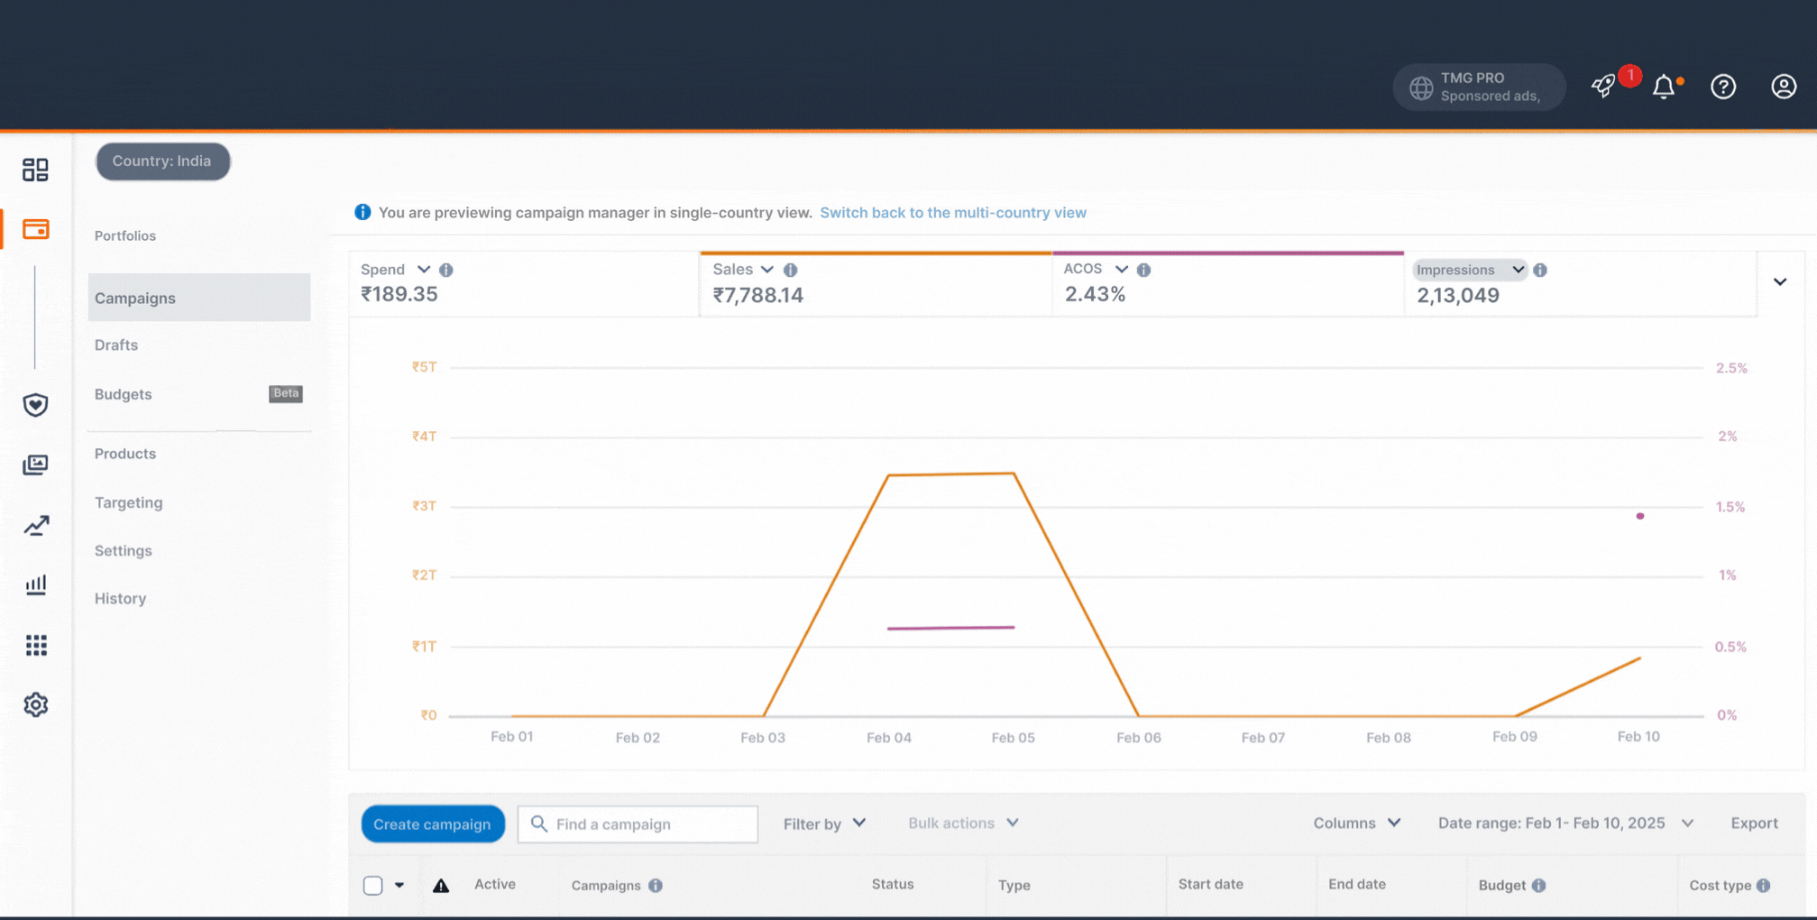Open the notifications bell
Viewport: 1817px width, 920px height.
(1664, 87)
